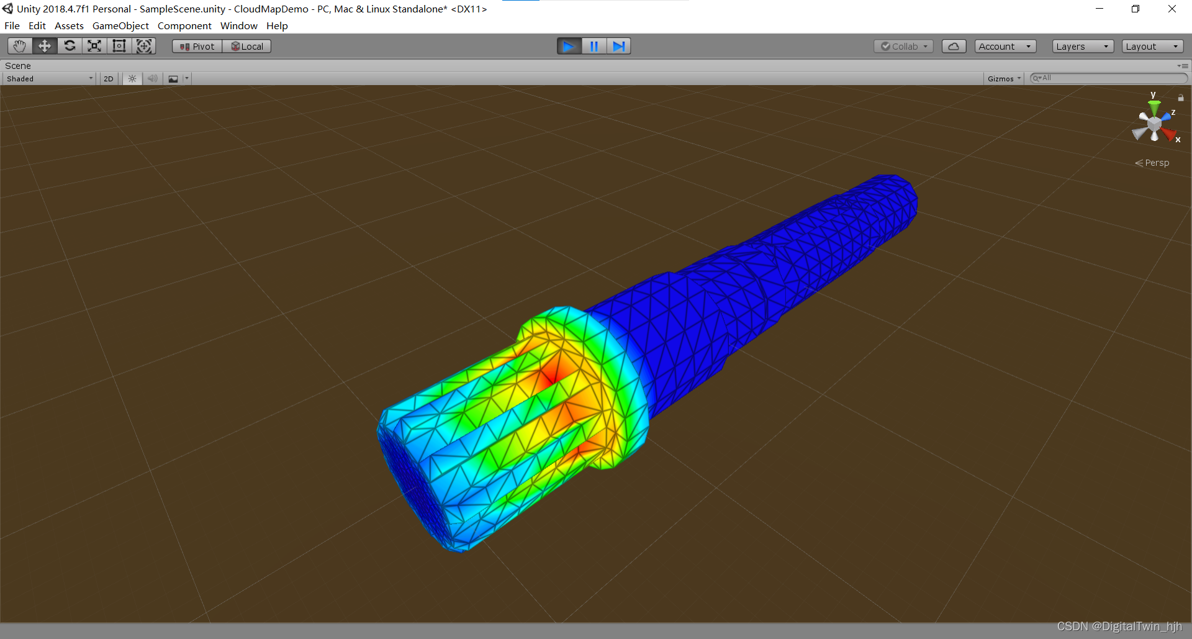Image resolution: width=1192 pixels, height=639 pixels.
Task: Click the red X axis cone on gizmo
Action: (1169, 133)
